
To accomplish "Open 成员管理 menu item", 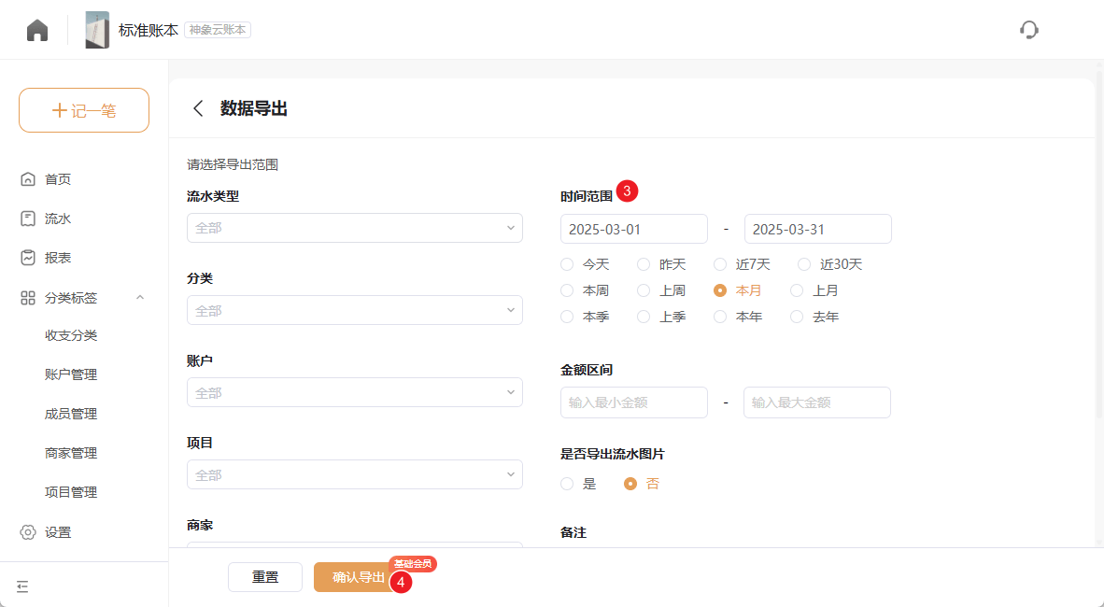I will click(x=71, y=414).
